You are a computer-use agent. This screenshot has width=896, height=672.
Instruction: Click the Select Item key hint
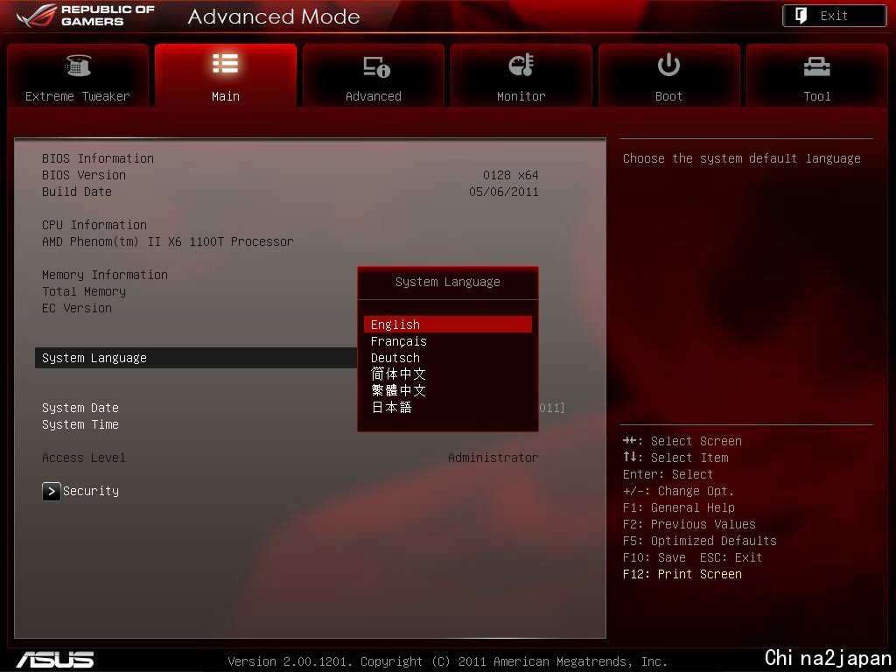tap(675, 458)
